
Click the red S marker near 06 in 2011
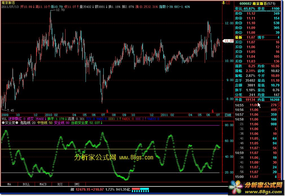[x=212, y=111]
